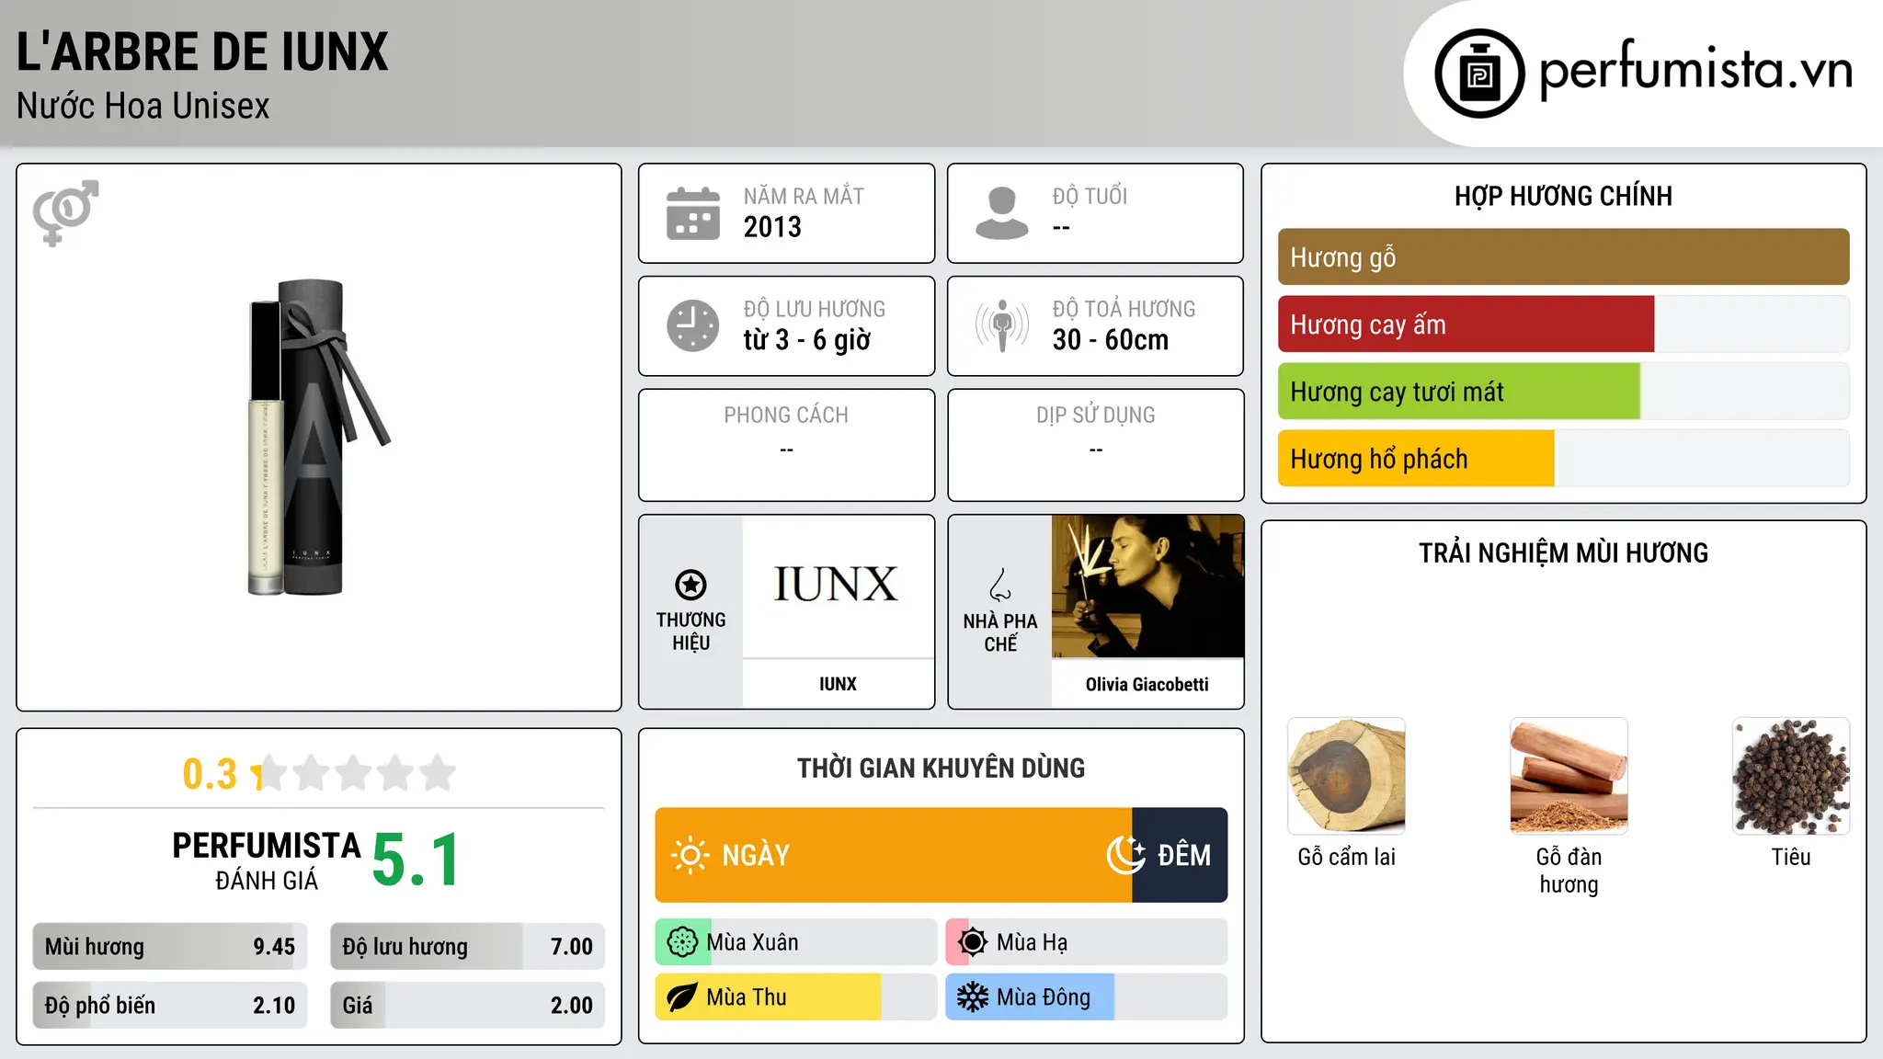Click the Mùa Thu season bar

[796, 997]
